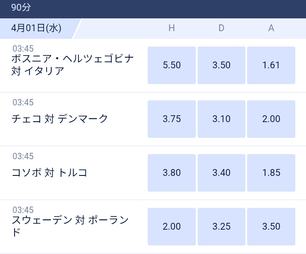Viewport: 306px width, 254px height.
Task: Select draw odds 3.50 for ボスニア・ヘルツェゴビナ対イタリア
Action: coord(221,65)
